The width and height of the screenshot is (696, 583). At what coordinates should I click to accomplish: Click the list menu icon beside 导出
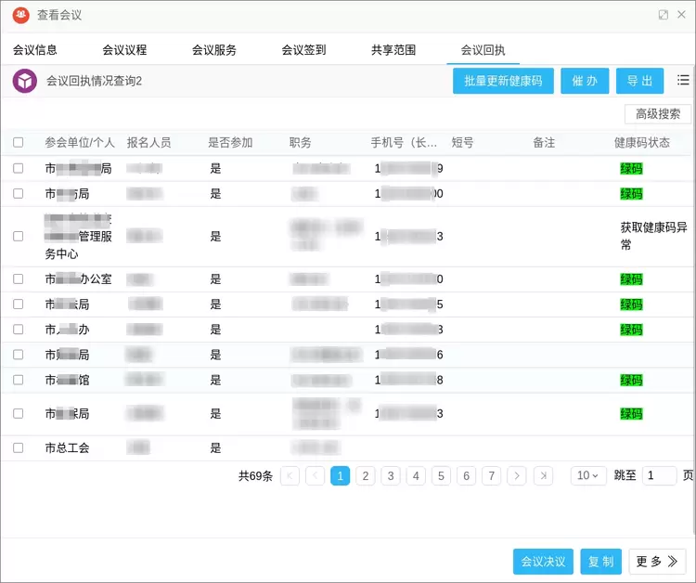(x=683, y=81)
